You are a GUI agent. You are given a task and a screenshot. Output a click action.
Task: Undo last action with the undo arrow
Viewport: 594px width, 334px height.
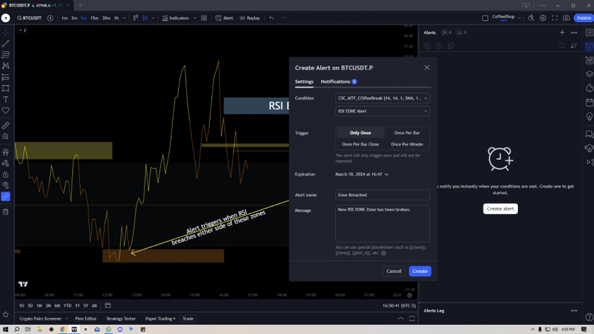coord(272,18)
